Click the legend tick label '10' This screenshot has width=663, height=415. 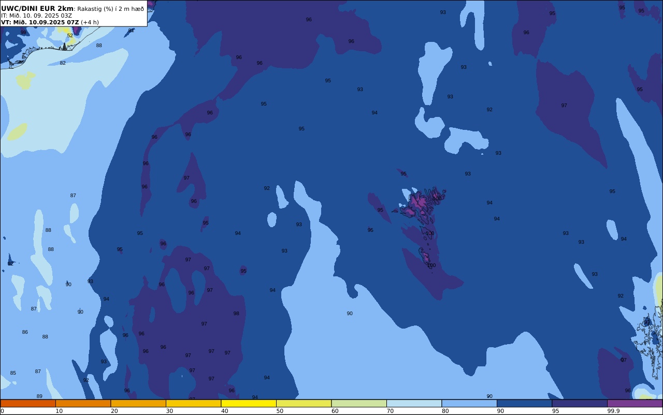coord(59,411)
